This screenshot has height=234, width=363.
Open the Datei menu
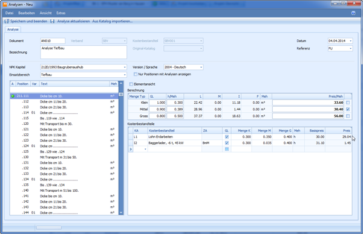9,13
